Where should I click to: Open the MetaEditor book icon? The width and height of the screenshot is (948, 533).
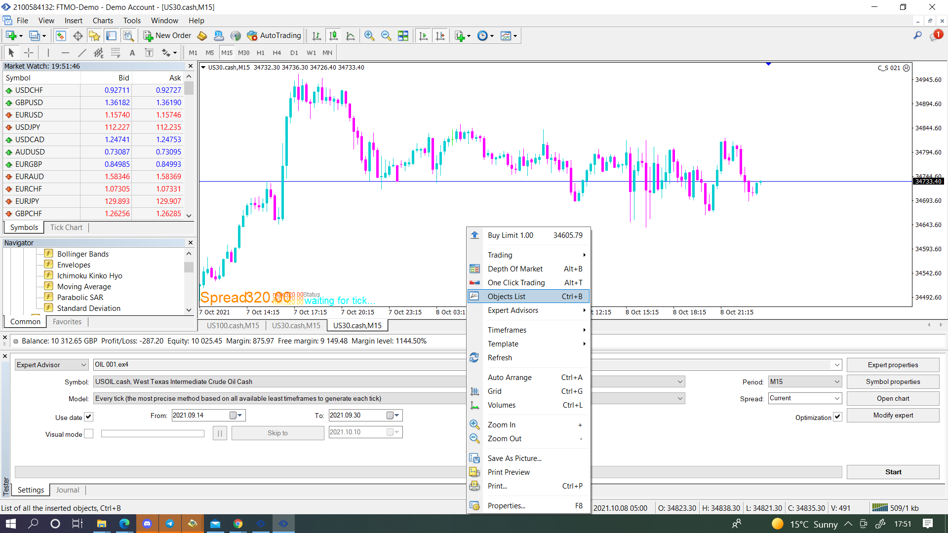[202, 36]
